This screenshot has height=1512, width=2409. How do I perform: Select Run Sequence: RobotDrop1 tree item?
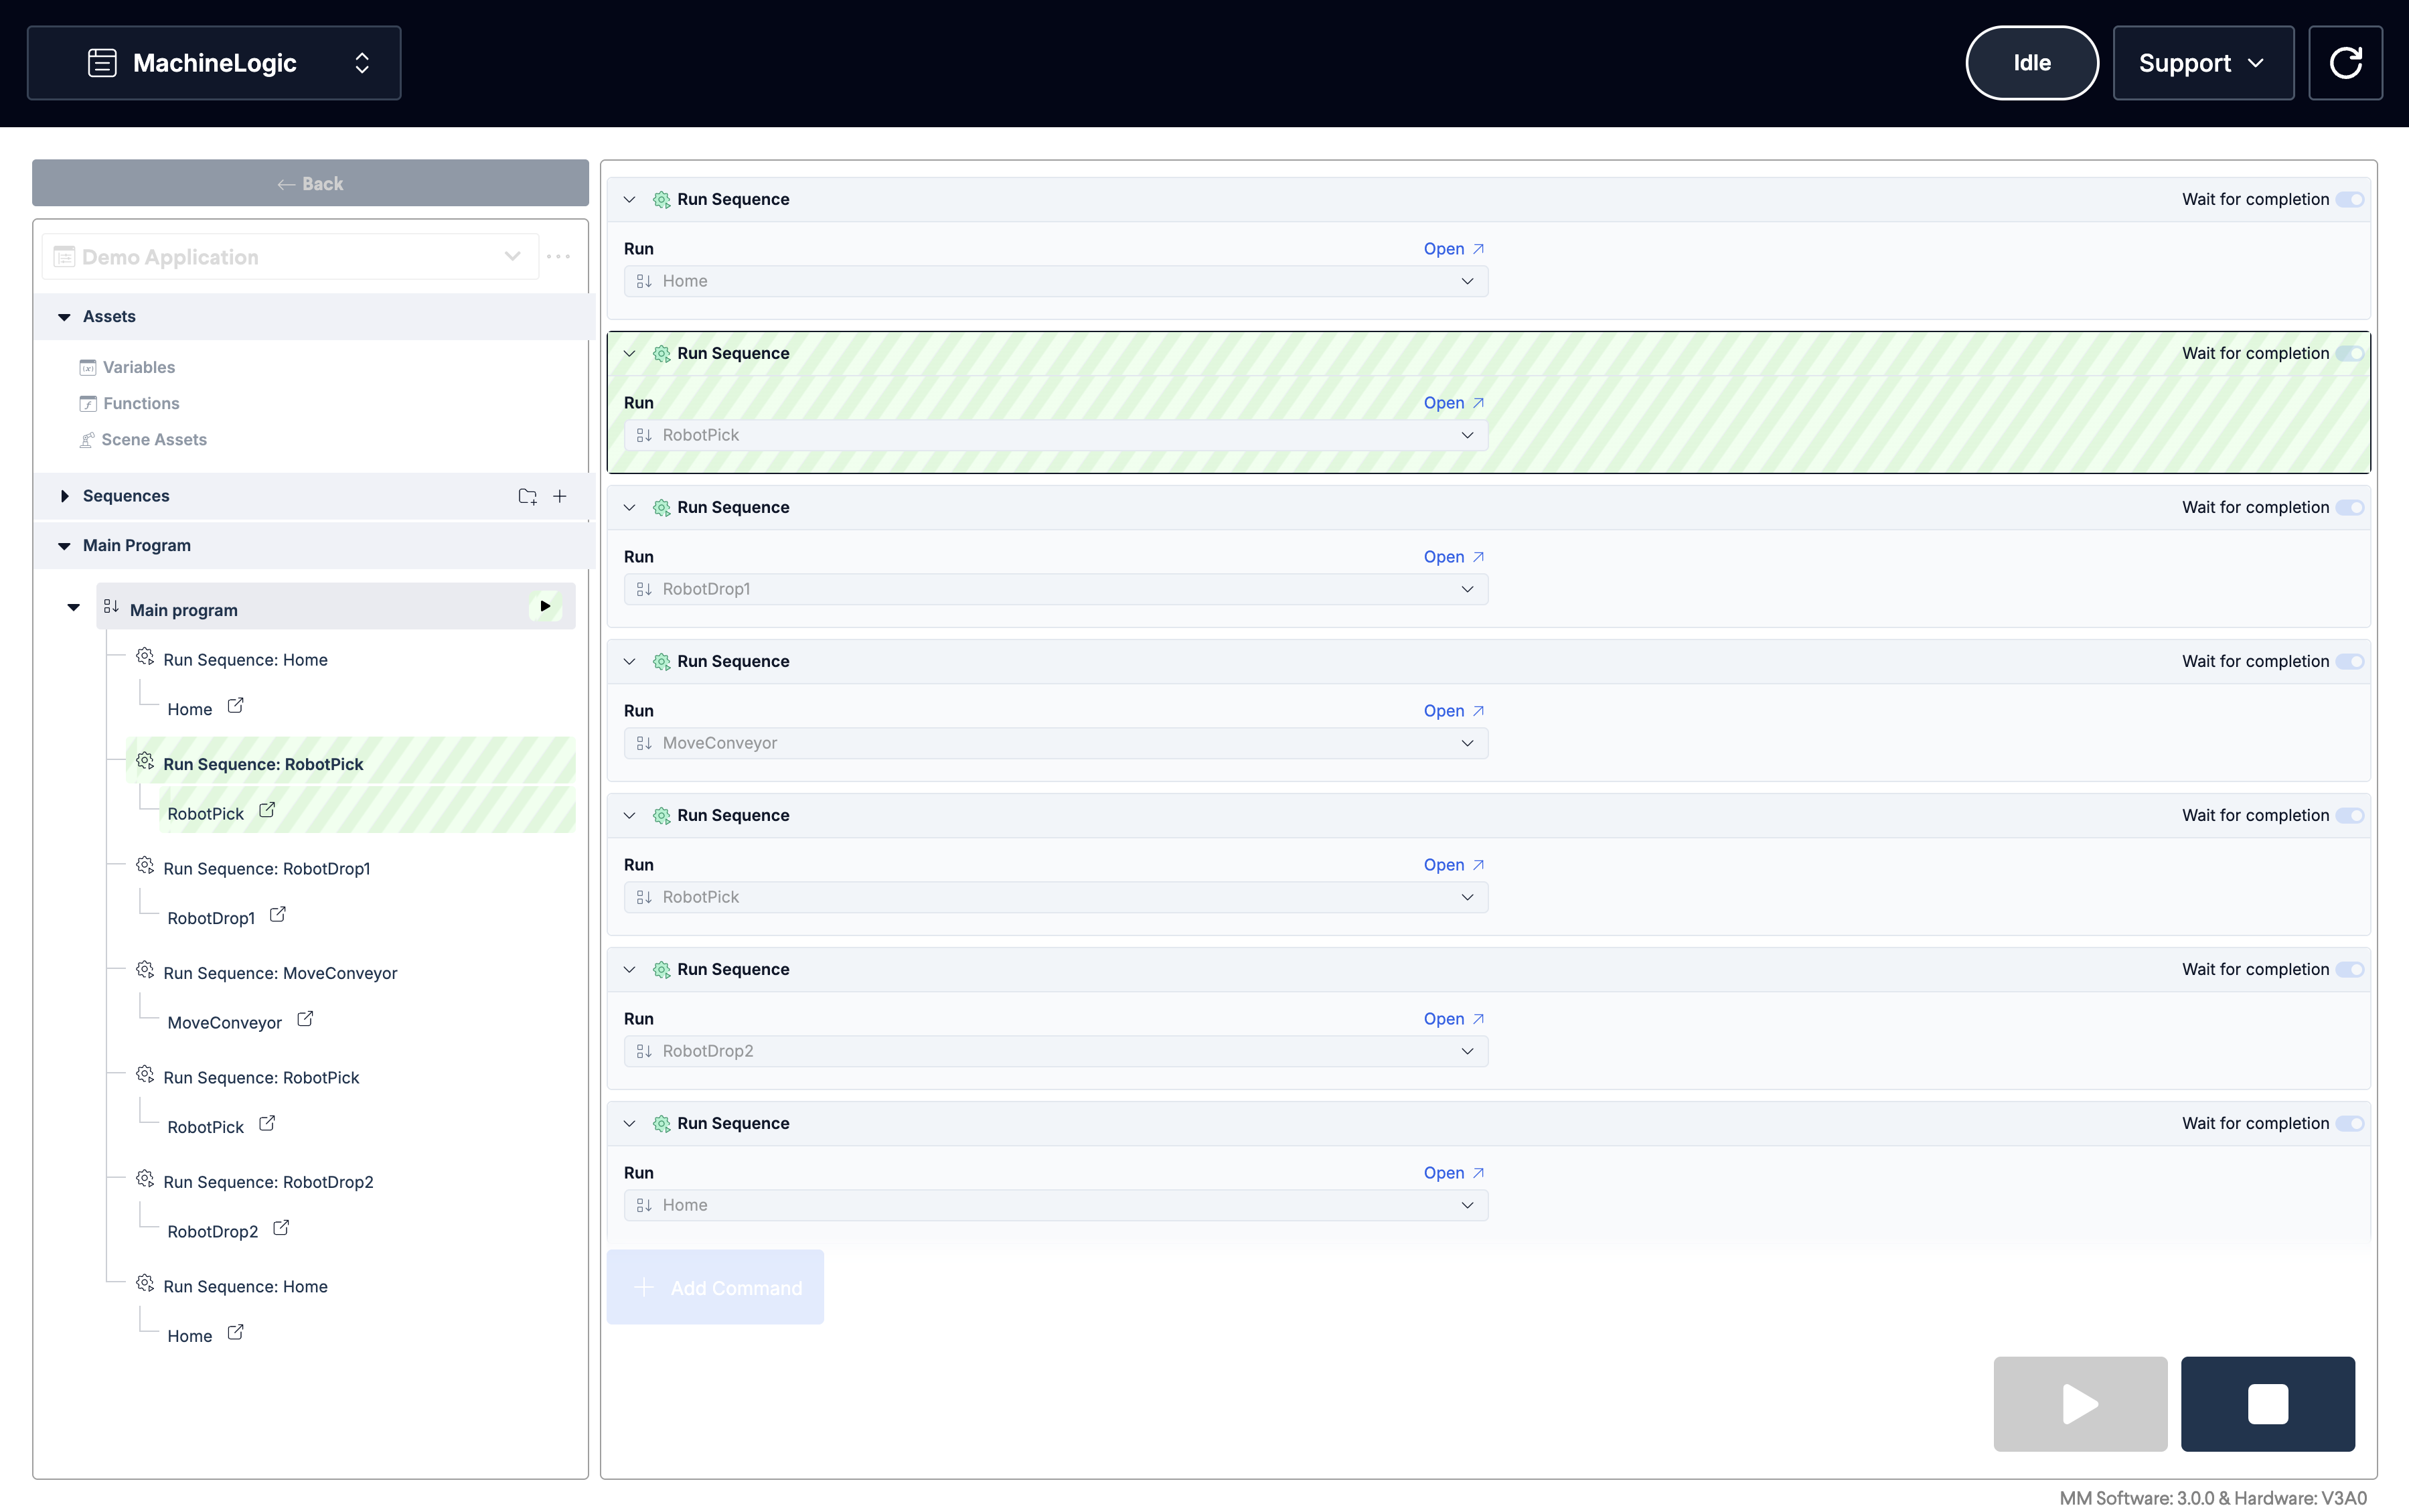pyautogui.click(x=267, y=869)
